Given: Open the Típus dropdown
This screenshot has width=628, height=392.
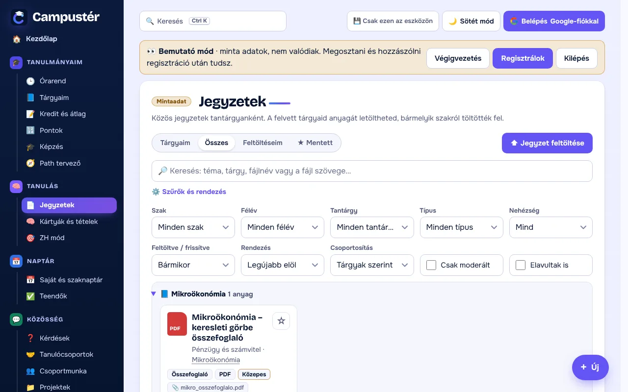Looking at the screenshot, I should [461, 227].
